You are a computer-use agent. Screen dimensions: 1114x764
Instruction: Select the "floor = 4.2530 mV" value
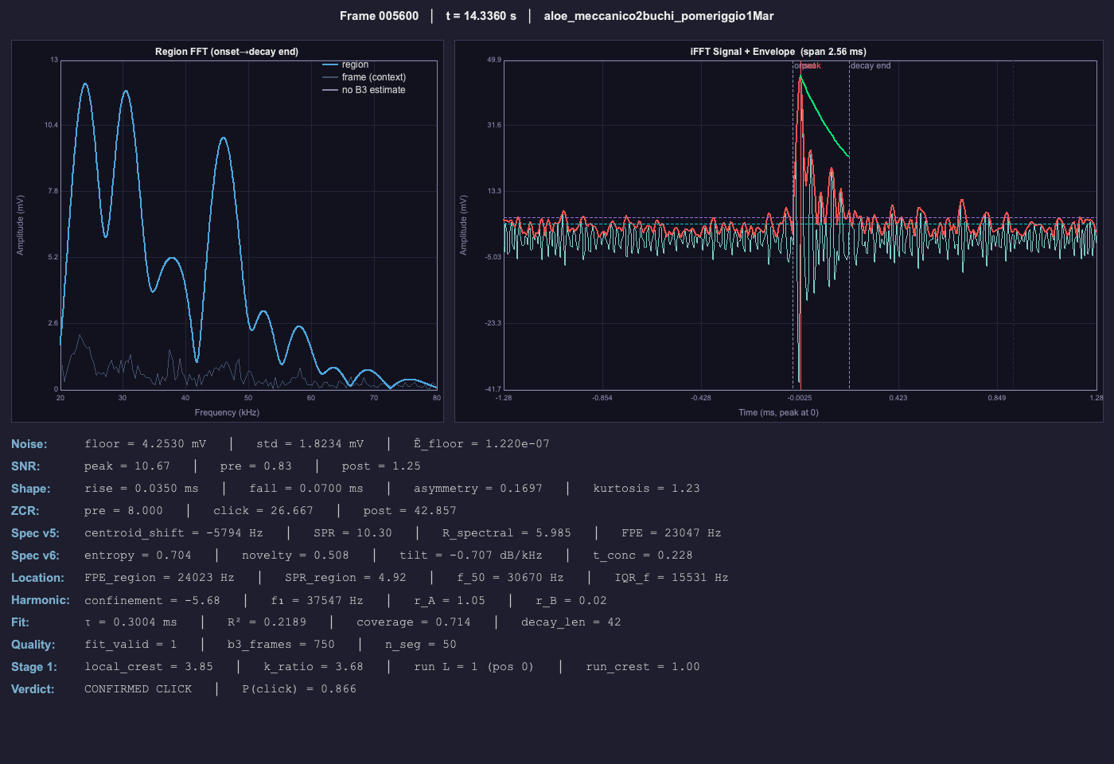click(146, 444)
